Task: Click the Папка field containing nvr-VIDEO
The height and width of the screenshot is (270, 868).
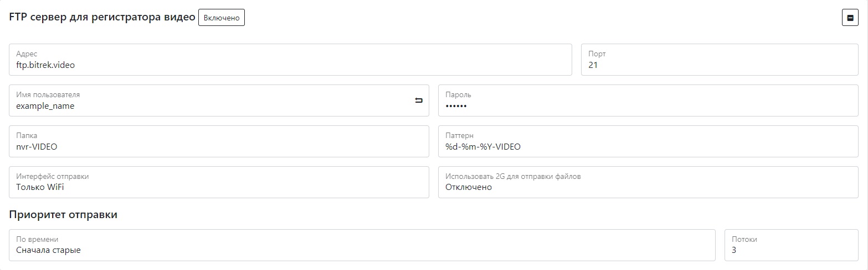Action: coord(219,141)
